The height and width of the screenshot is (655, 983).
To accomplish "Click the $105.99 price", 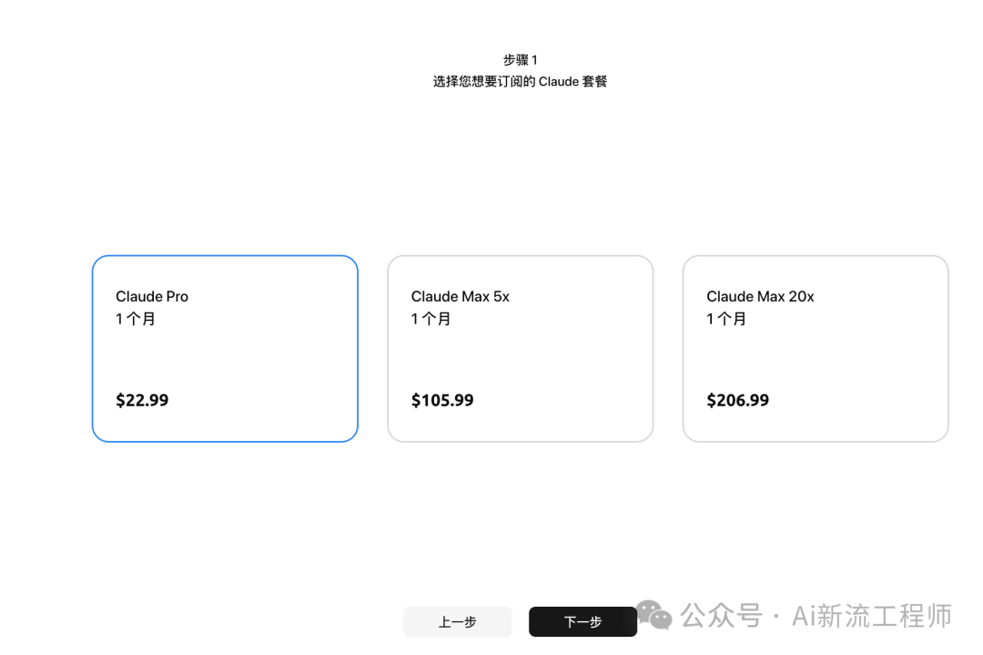I will click(442, 400).
